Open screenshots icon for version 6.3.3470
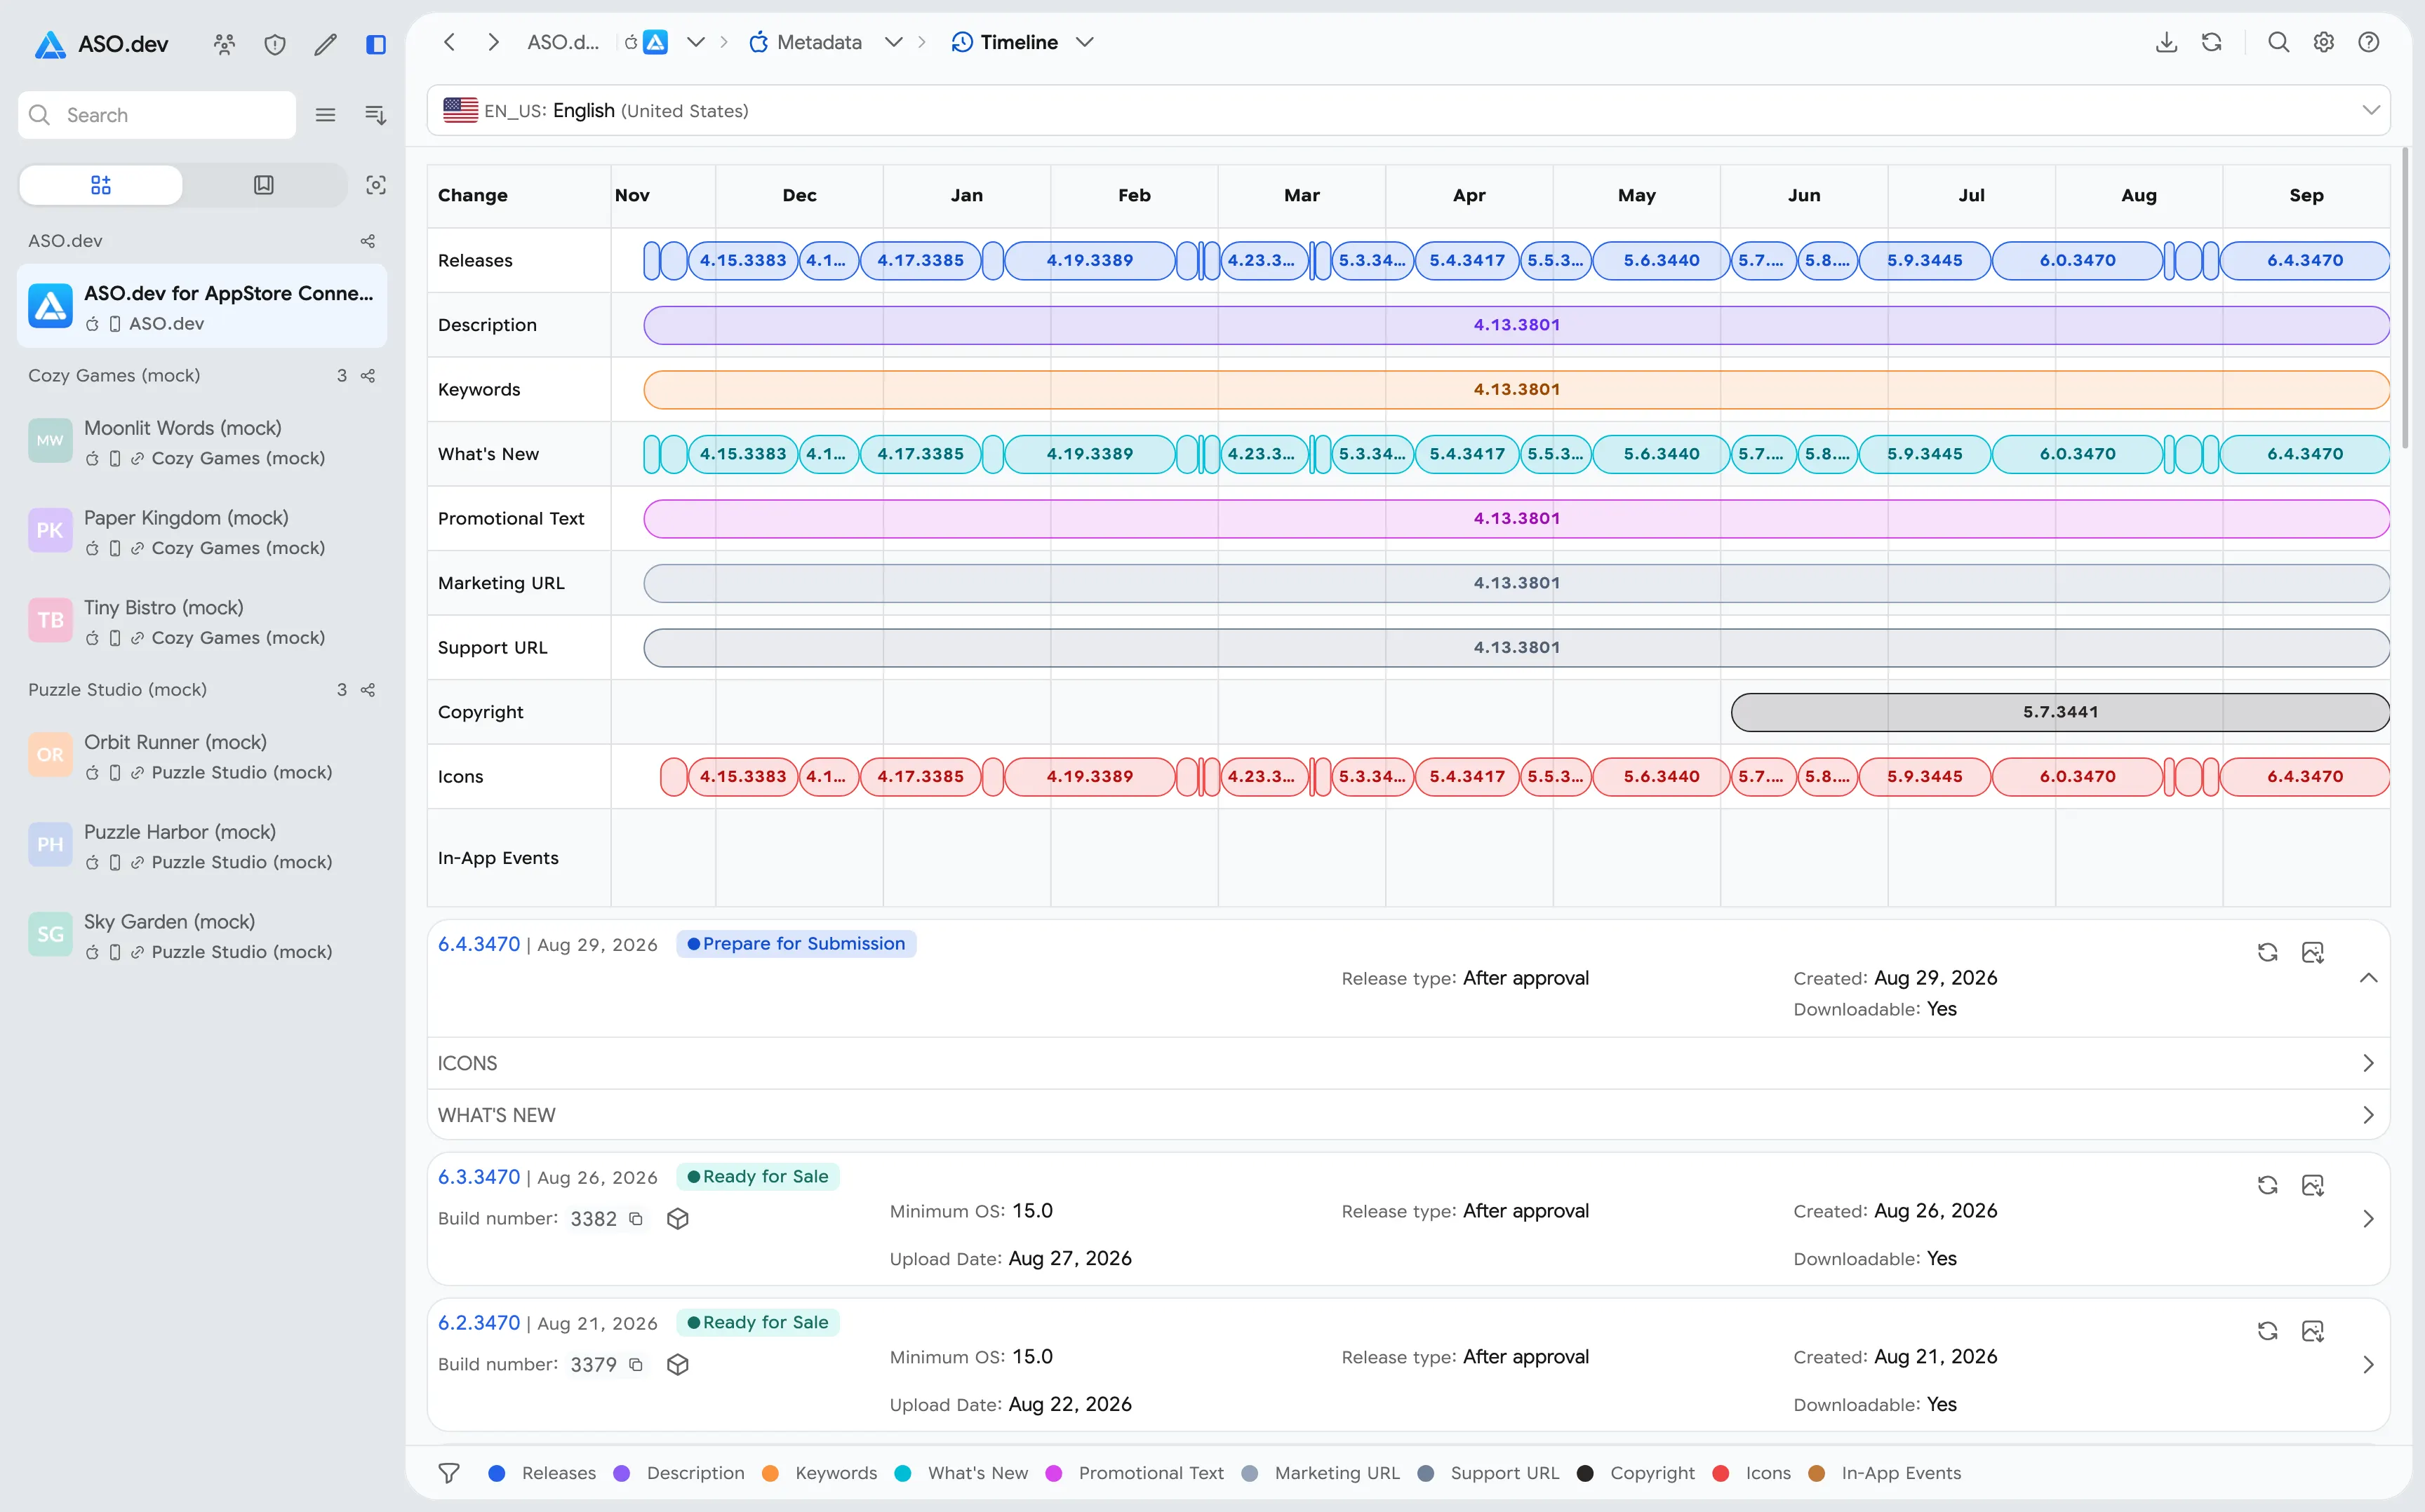This screenshot has width=2425, height=1512. [2313, 1186]
